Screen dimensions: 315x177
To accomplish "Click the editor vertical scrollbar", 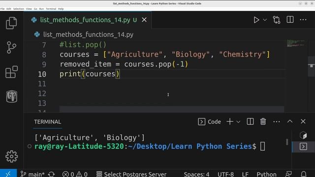I will point(311,67).
